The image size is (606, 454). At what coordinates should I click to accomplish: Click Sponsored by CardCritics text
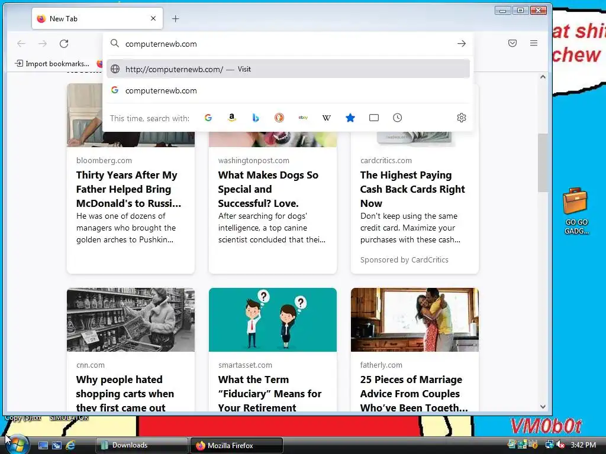coord(404,260)
